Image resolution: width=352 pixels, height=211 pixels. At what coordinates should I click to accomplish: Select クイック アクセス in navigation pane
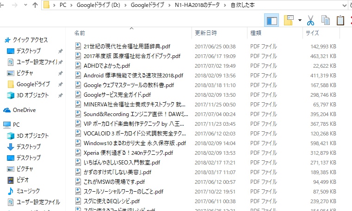click(x=30, y=40)
